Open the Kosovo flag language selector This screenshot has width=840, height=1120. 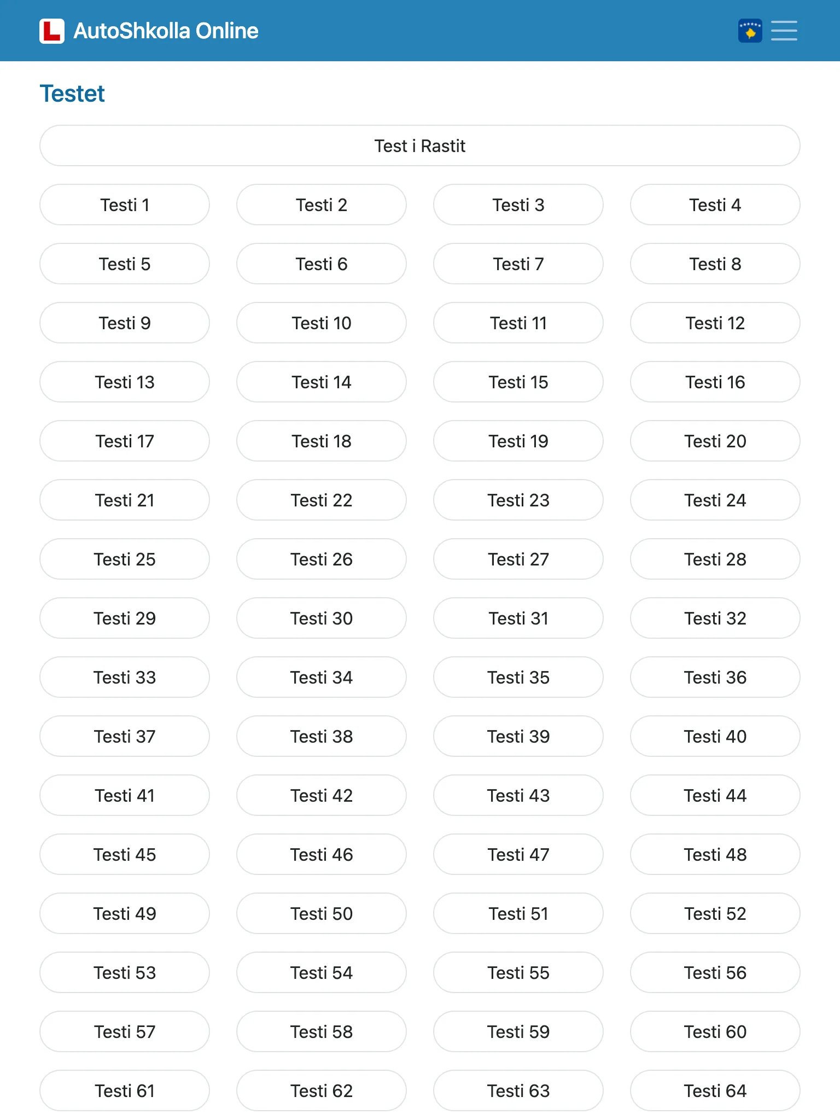(x=750, y=31)
